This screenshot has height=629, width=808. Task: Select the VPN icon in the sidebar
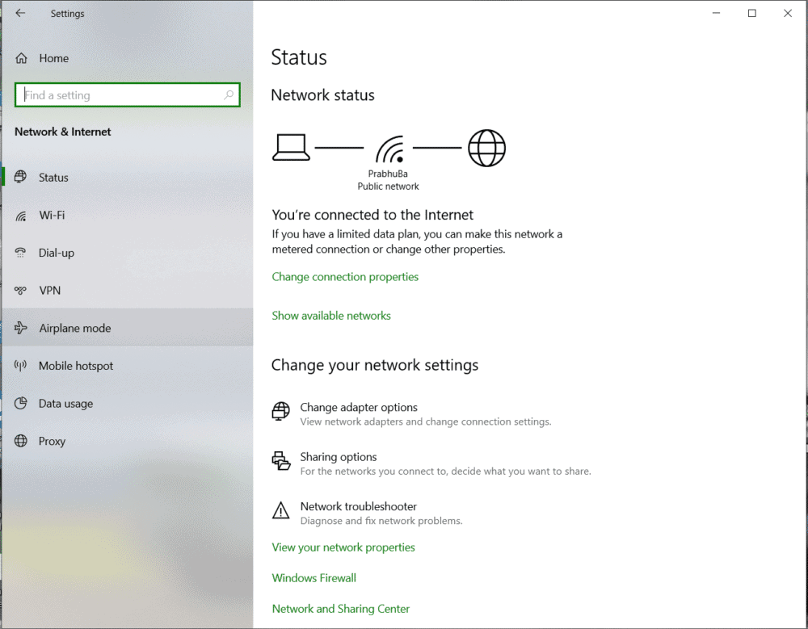point(22,291)
